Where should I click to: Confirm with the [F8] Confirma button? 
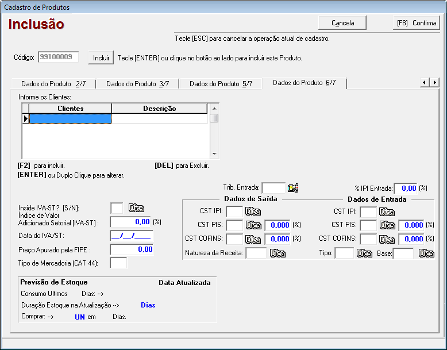(x=417, y=23)
